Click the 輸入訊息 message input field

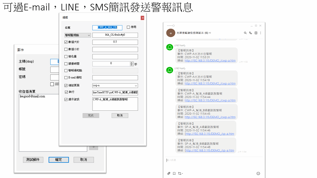(211, 160)
